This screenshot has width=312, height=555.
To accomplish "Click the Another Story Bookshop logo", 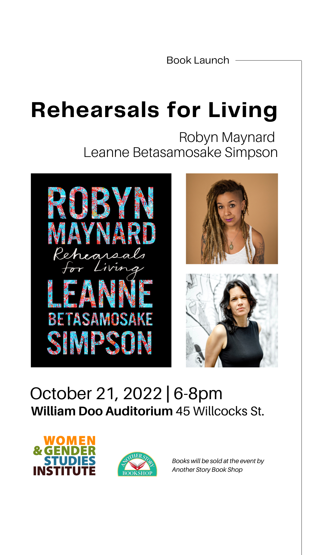I will click(137, 464).
